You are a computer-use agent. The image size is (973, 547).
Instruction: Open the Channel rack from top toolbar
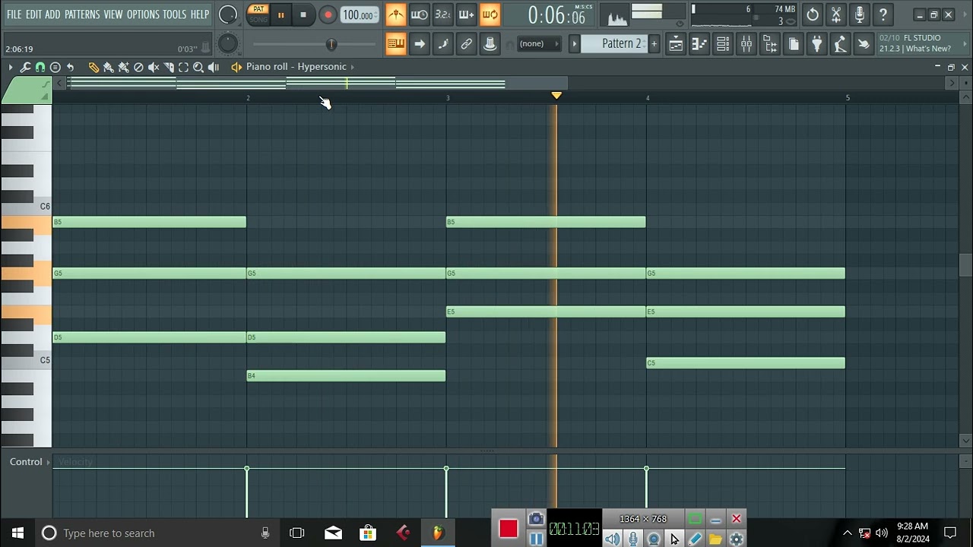723,44
